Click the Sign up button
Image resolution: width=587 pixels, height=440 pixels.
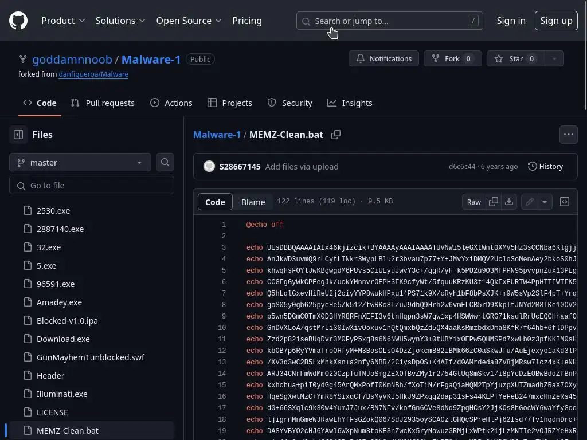[x=556, y=21]
